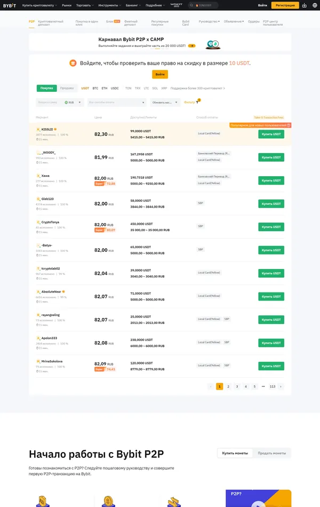This screenshot has width=320, height=507.
Task: Expand Объявления dropdown
Action: pyautogui.click(x=234, y=21)
